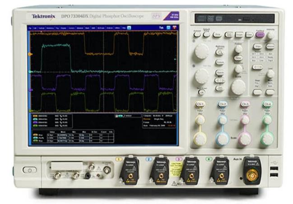Click the trigger Level knob
The height and width of the screenshot is (204, 293).
[x=270, y=74]
